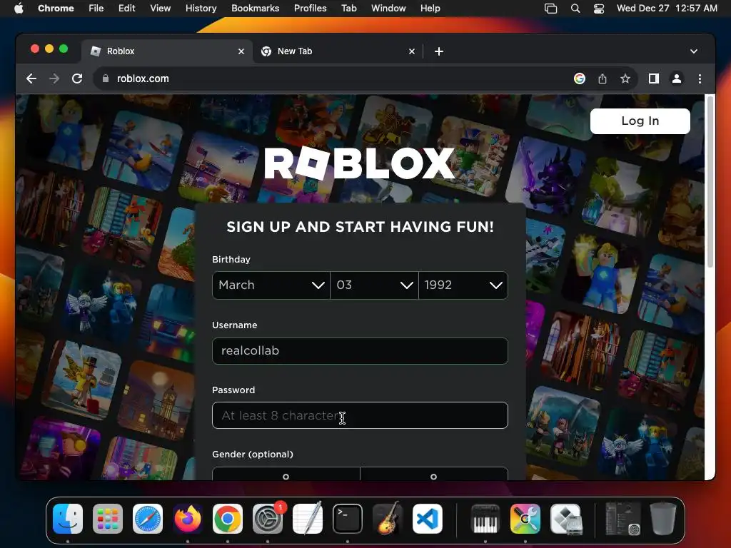
Task: Open Terminal in the Dock
Action: point(348,519)
